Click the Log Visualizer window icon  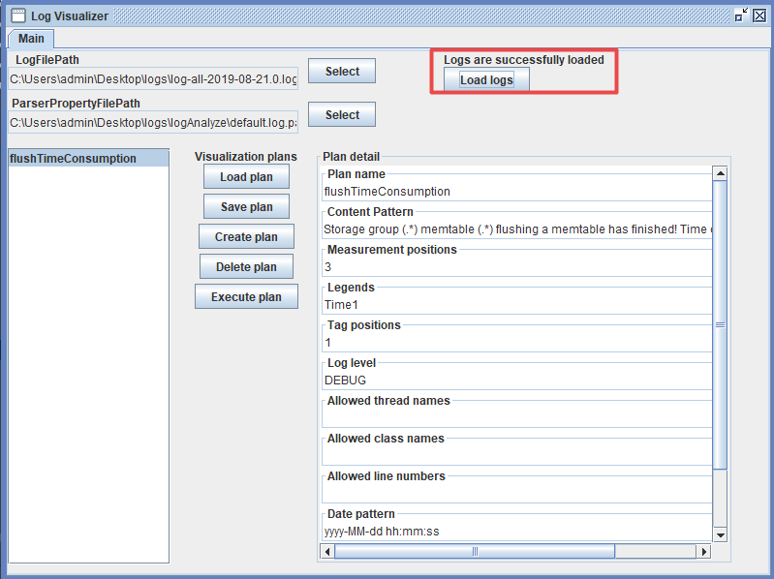pyautogui.click(x=17, y=15)
